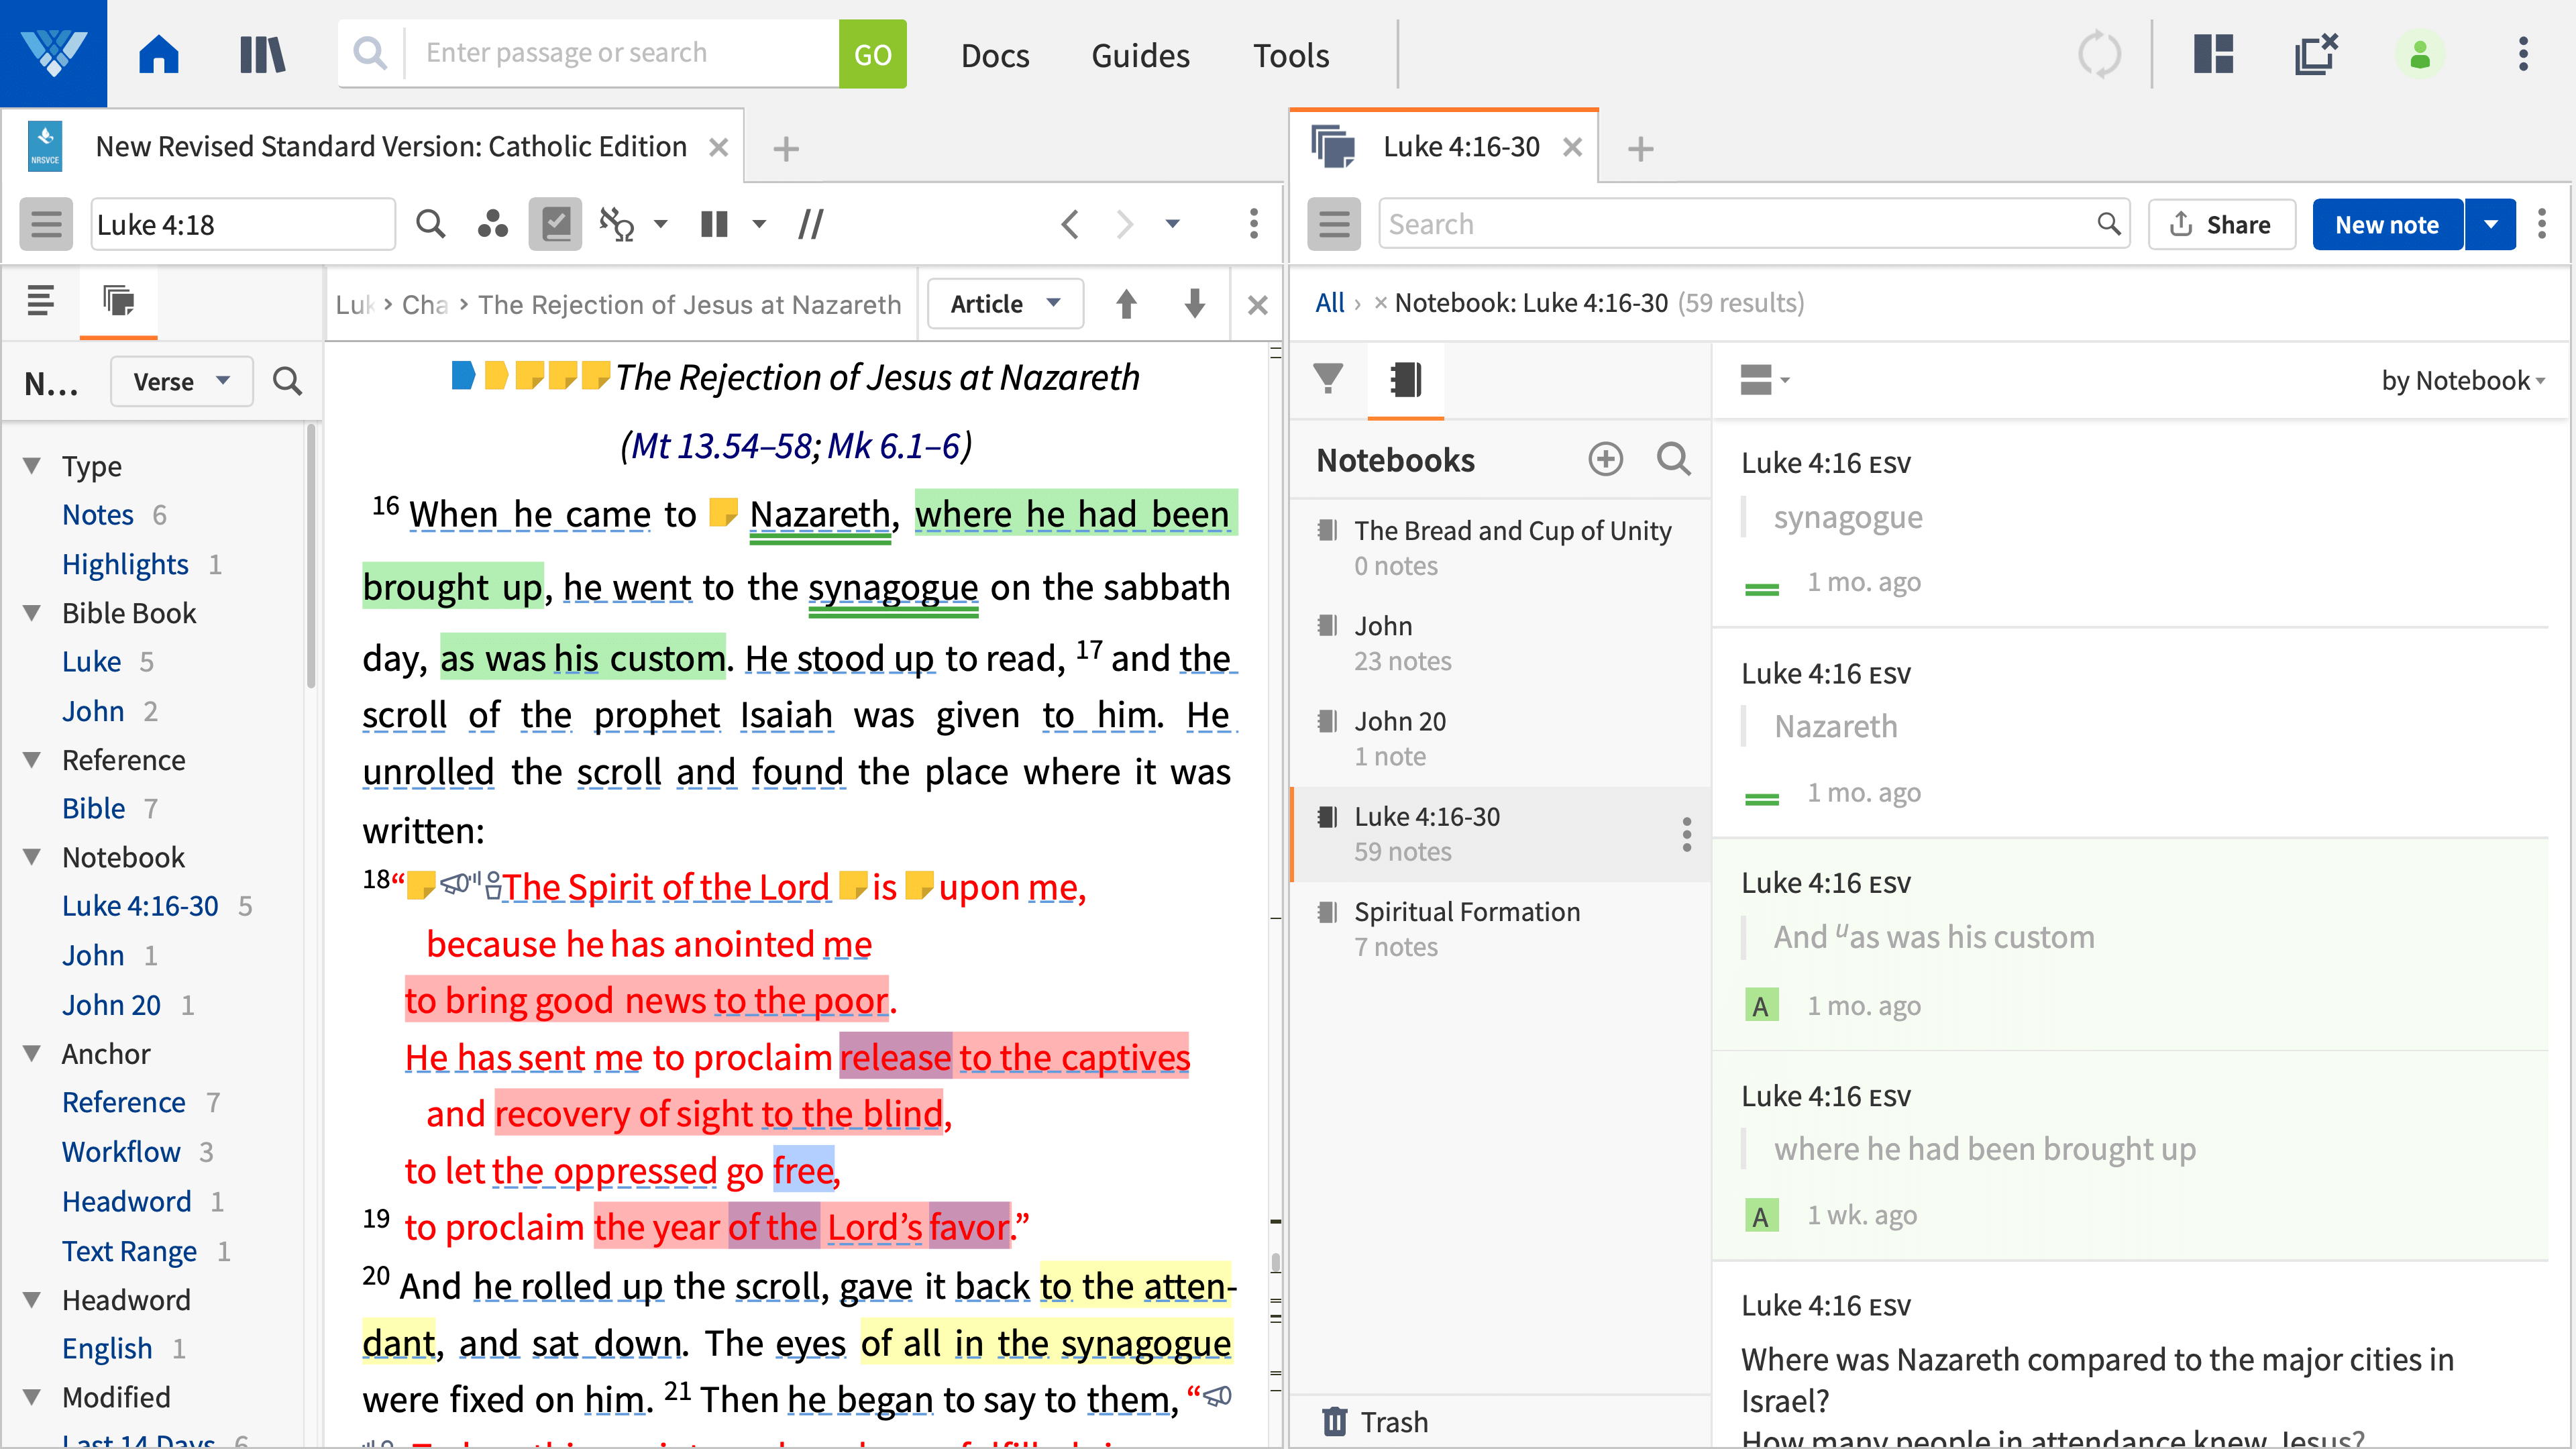
Task: Collapse the Bible Book facet section
Action: coord(32,613)
